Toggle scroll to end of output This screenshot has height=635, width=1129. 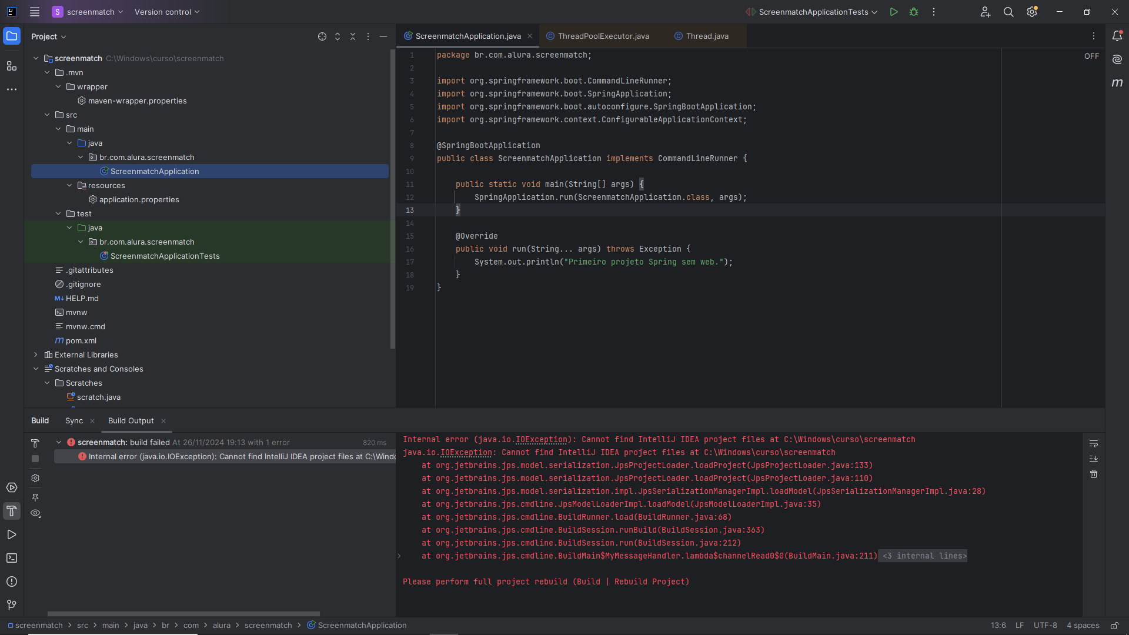(x=1094, y=459)
